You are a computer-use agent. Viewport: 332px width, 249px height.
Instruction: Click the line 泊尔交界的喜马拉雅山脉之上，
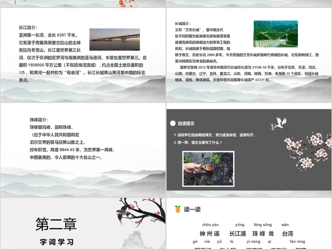tap(58, 142)
